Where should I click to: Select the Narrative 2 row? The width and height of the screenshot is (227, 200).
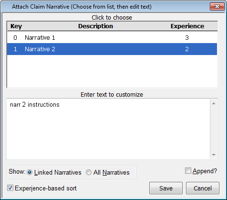pos(112,49)
